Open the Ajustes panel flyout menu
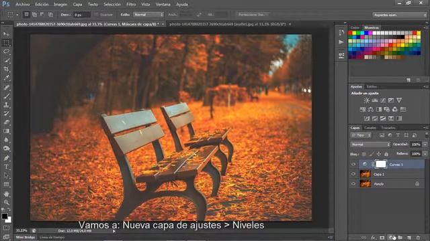 click(x=426, y=86)
